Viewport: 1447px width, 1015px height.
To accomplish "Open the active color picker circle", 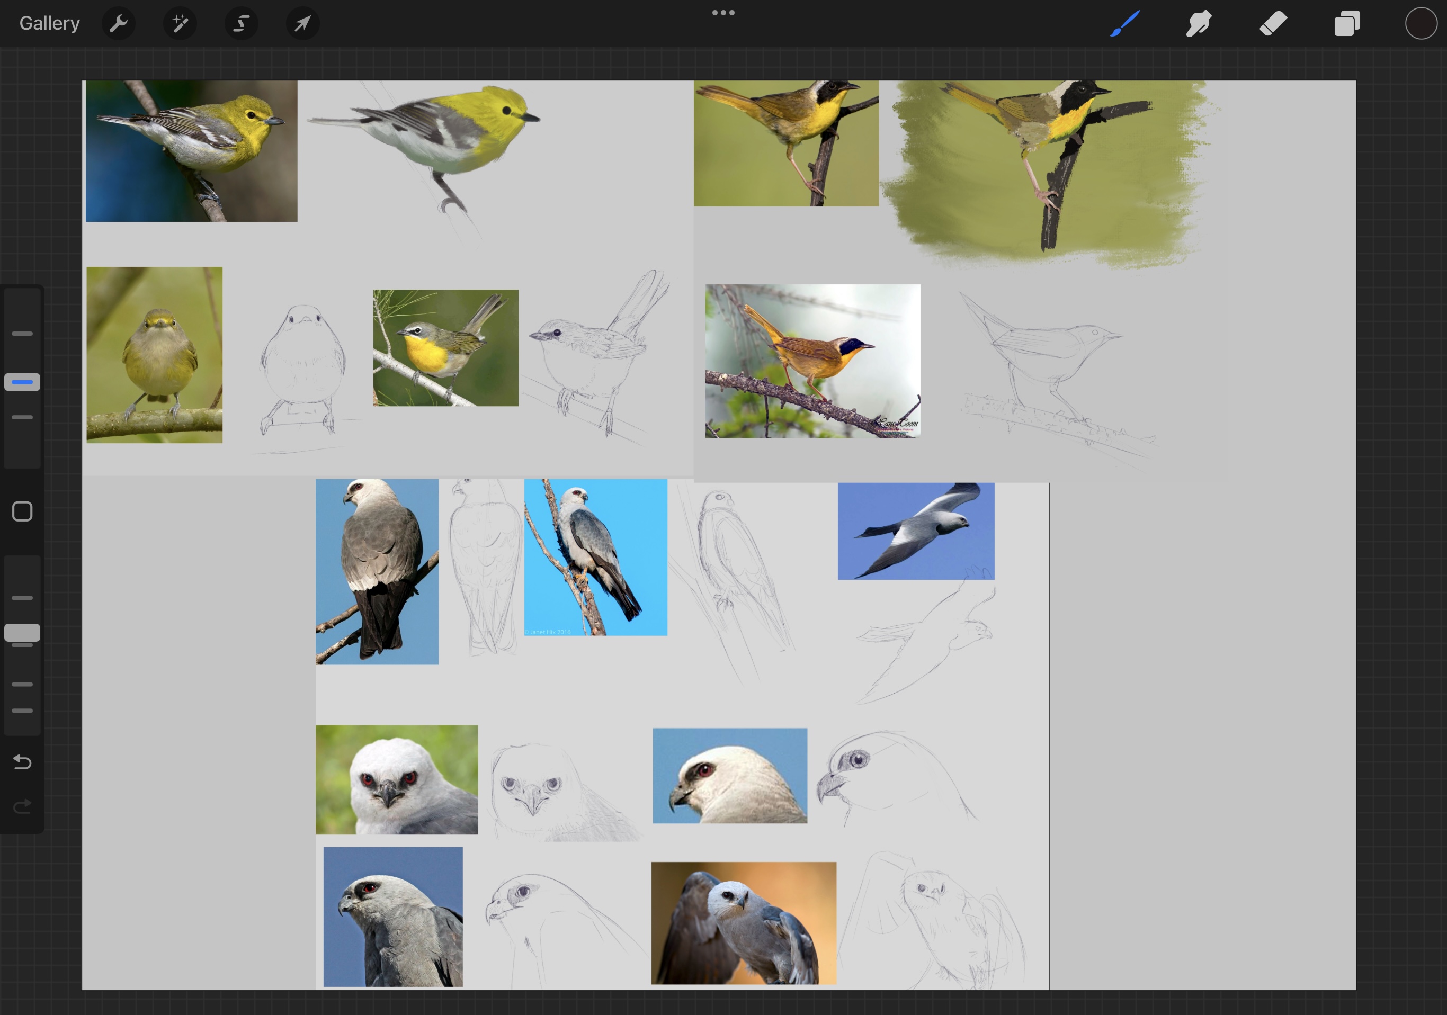I will (x=1421, y=24).
